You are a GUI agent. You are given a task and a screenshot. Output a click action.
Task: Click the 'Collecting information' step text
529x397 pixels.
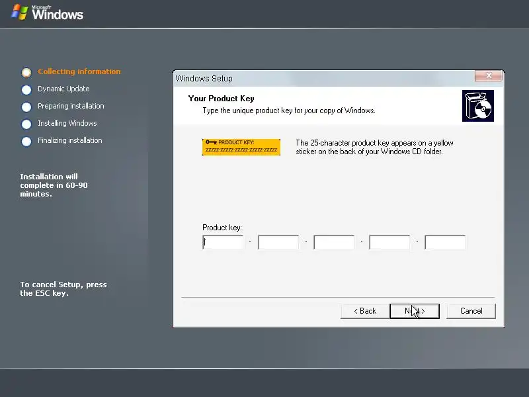[x=79, y=71]
